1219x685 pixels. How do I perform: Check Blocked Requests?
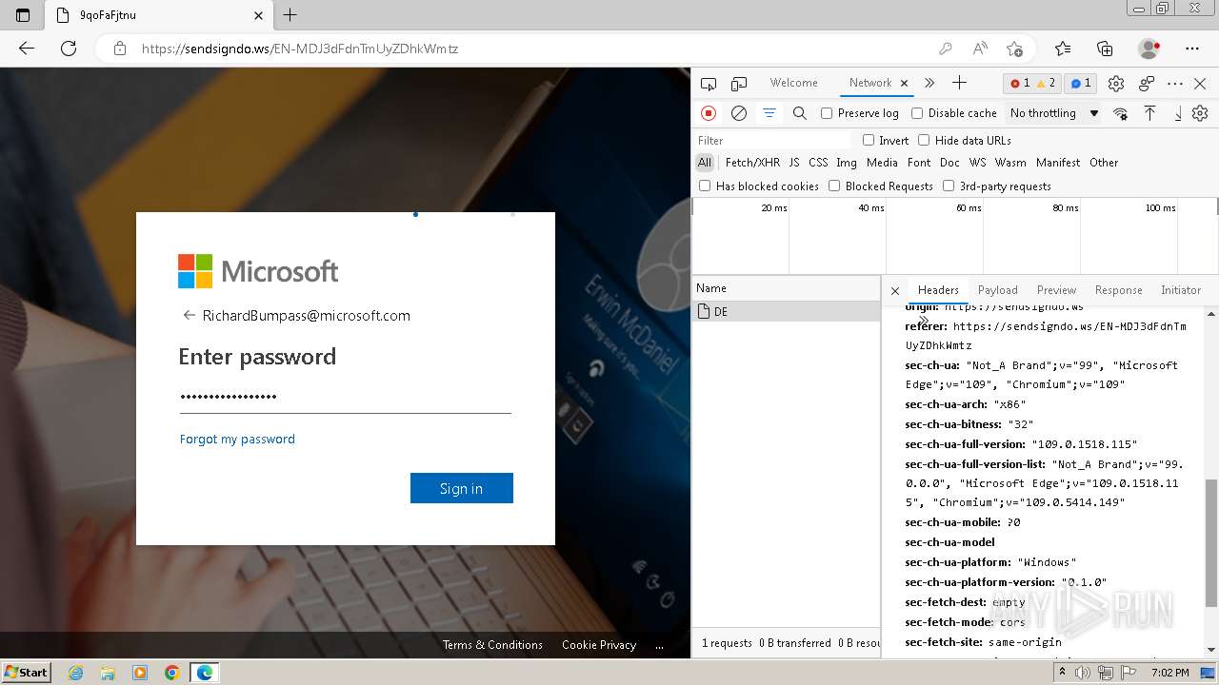(x=834, y=186)
